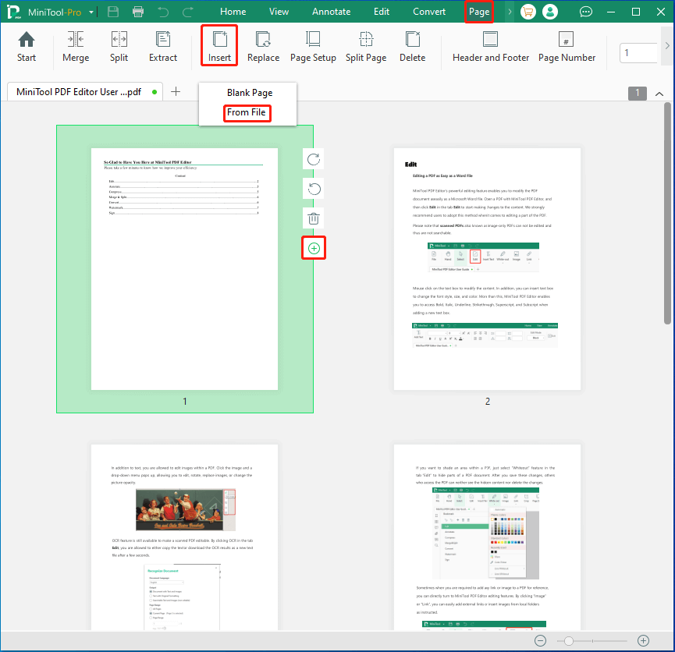Viewport: 675px width, 652px height.
Task: Open Header and Footer tool
Action: click(x=490, y=47)
